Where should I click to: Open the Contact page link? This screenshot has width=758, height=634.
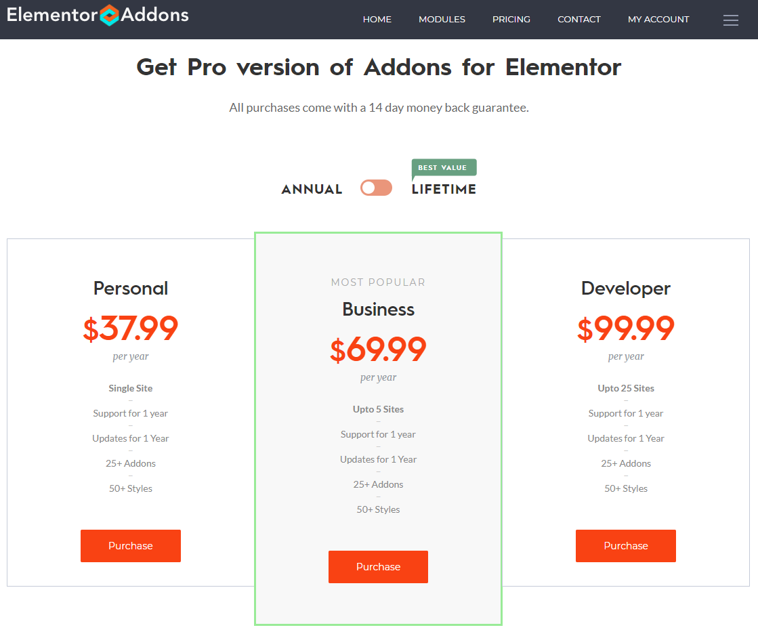click(578, 20)
